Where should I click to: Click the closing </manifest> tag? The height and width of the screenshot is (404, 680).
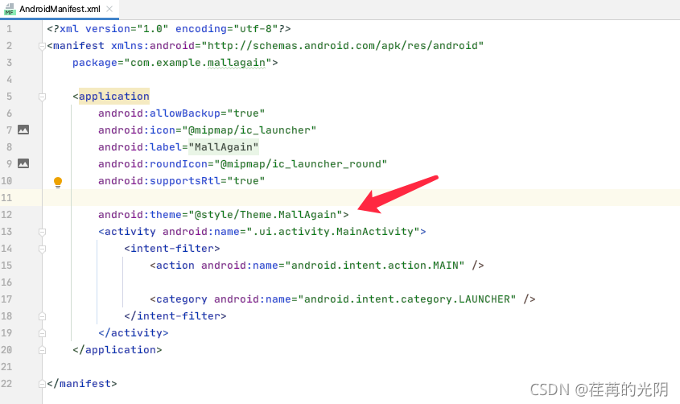82,384
